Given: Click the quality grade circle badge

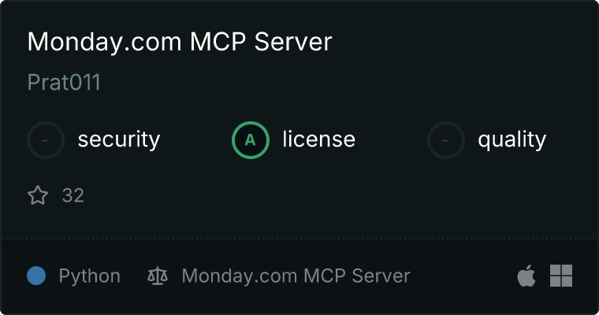Looking at the screenshot, I should tap(446, 140).
